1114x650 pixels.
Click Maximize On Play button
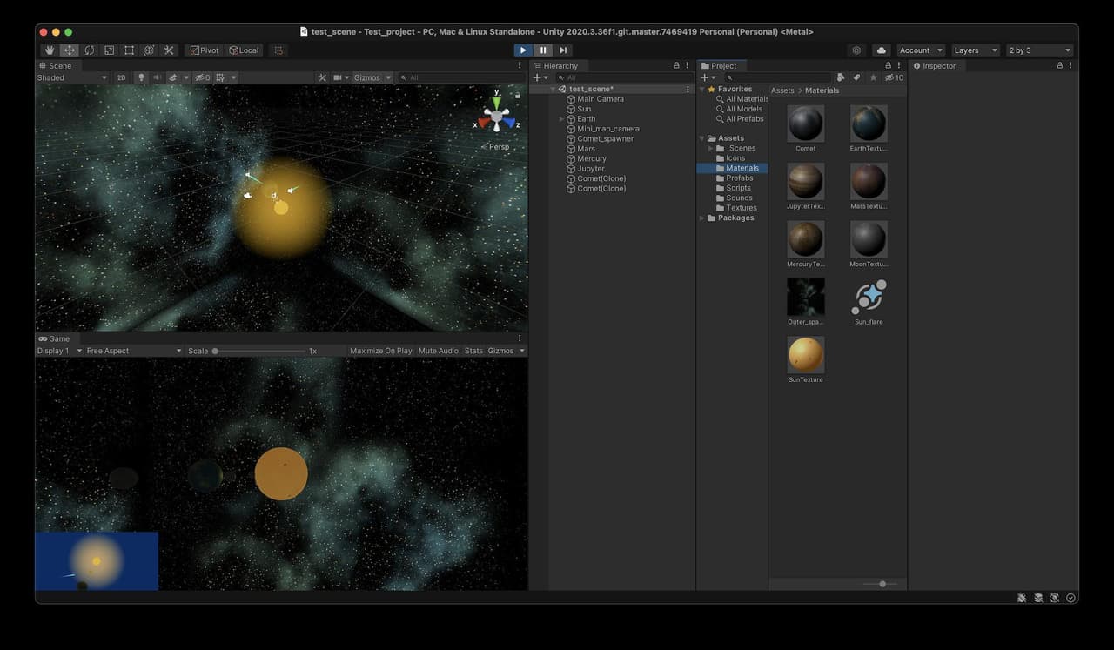point(381,351)
